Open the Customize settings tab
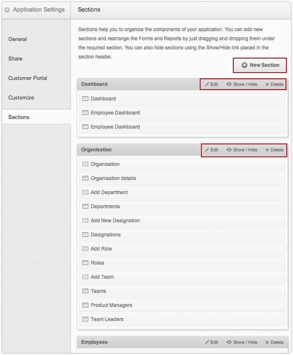Image resolution: width=293 pixels, height=355 pixels. [21, 97]
